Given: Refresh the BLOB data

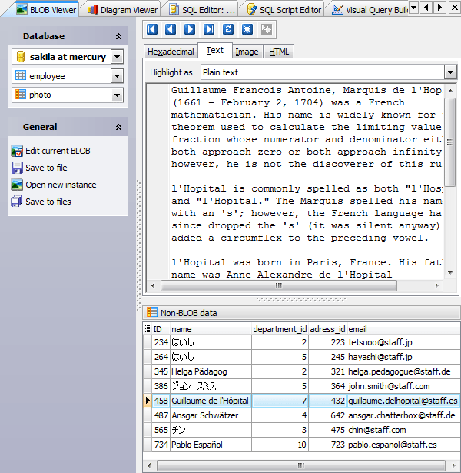Looking at the screenshot, I should (228, 29).
